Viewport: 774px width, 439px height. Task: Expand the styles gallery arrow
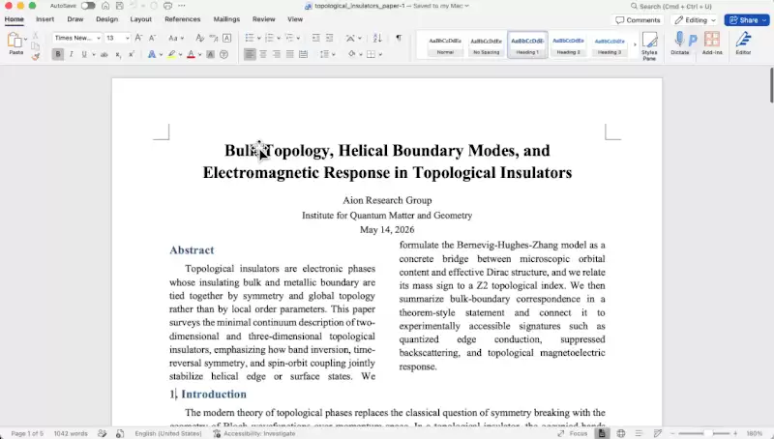(635, 44)
